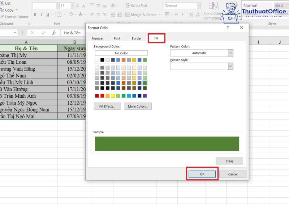Click Percent Style icon
Viewport: 289px width, 205px height.
click(x=176, y=14)
